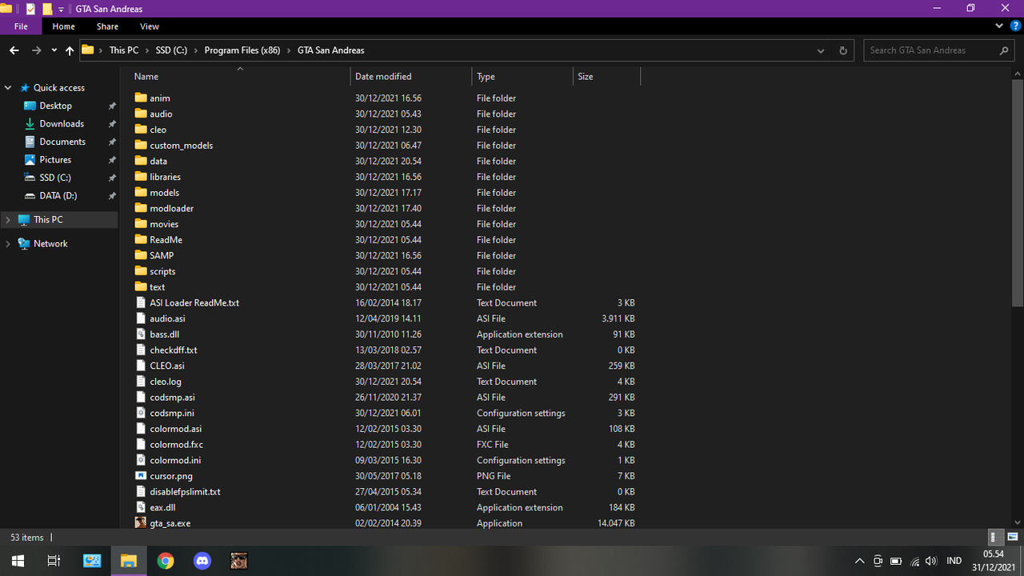Switch to the Share ribbon tab
Screen dimensions: 1024x576
point(107,26)
